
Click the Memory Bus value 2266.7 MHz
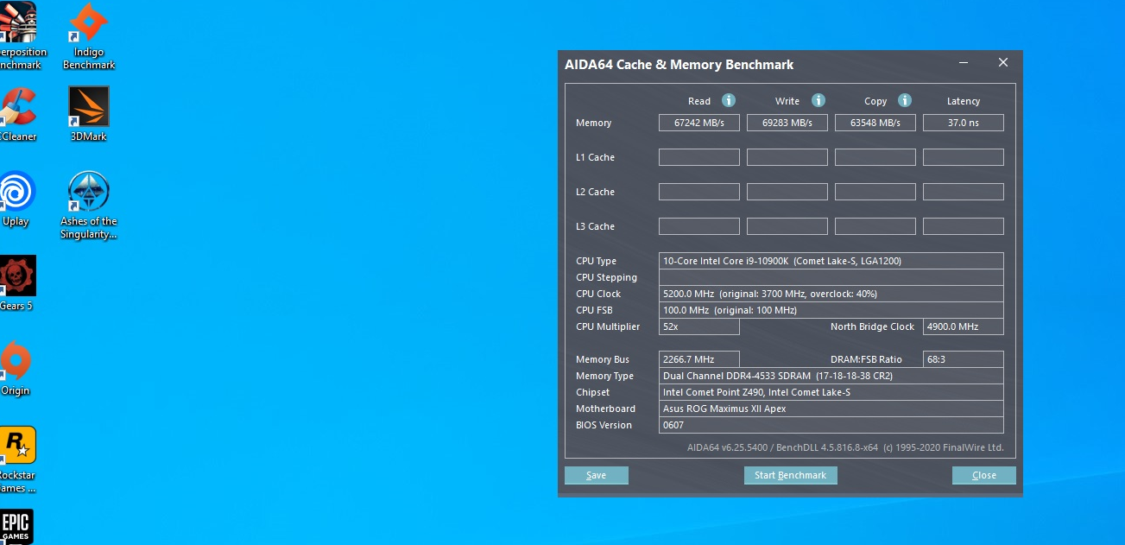pos(699,359)
